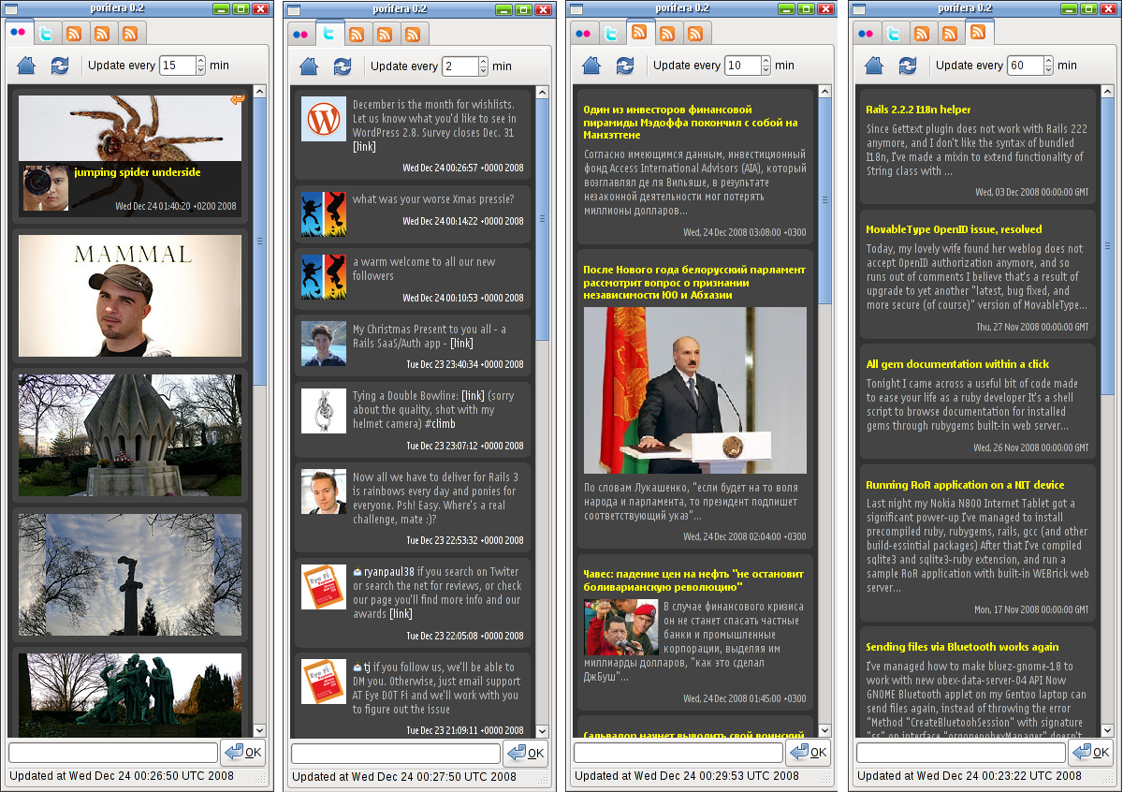Increase update interval from 2 minutes
This screenshot has height=792, width=1123.
point(483,61)
